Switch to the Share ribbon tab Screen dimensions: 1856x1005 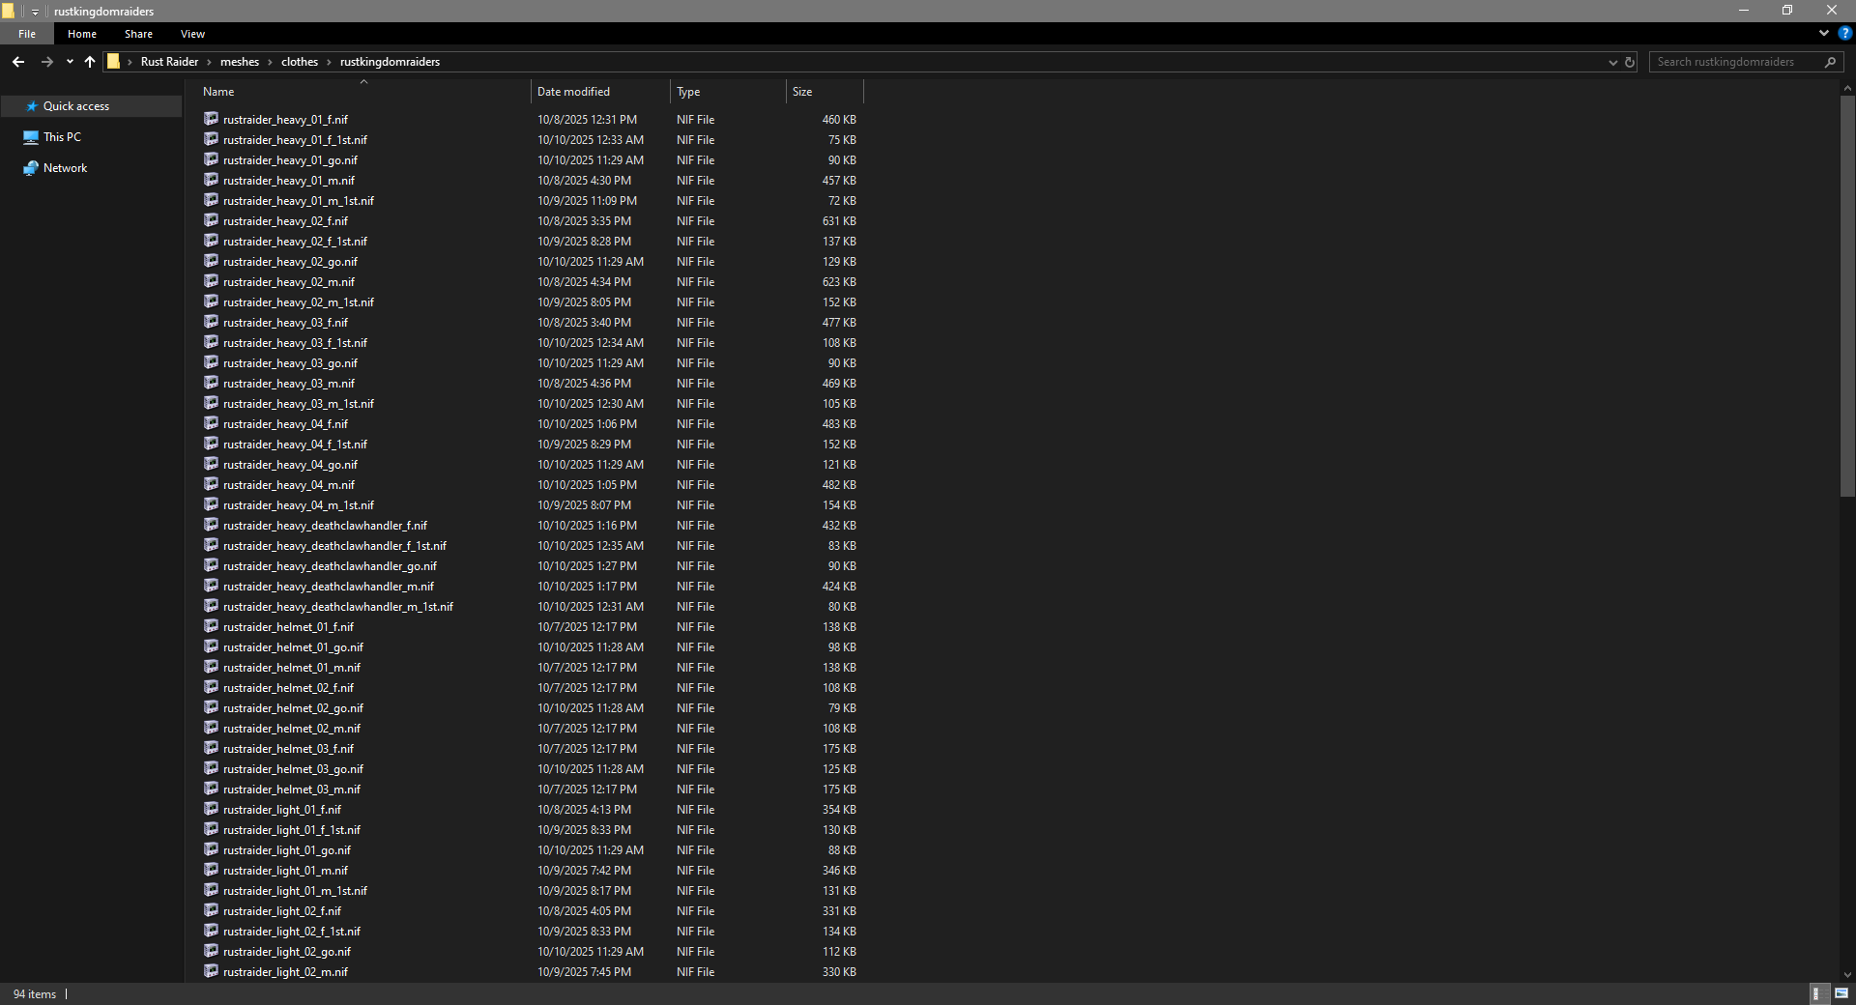pyautogui.click(x=138, y=34)
